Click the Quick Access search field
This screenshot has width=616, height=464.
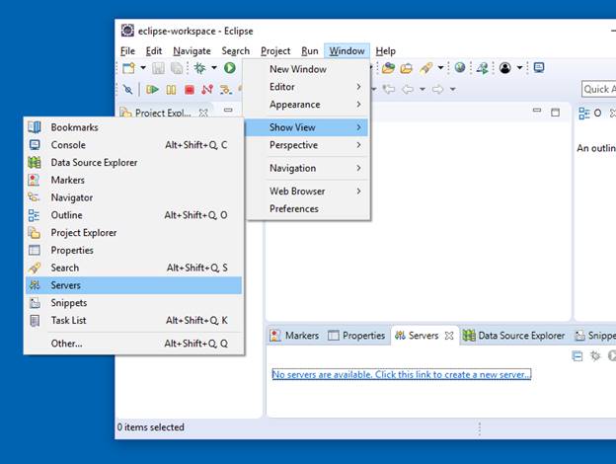coord(597,90)
